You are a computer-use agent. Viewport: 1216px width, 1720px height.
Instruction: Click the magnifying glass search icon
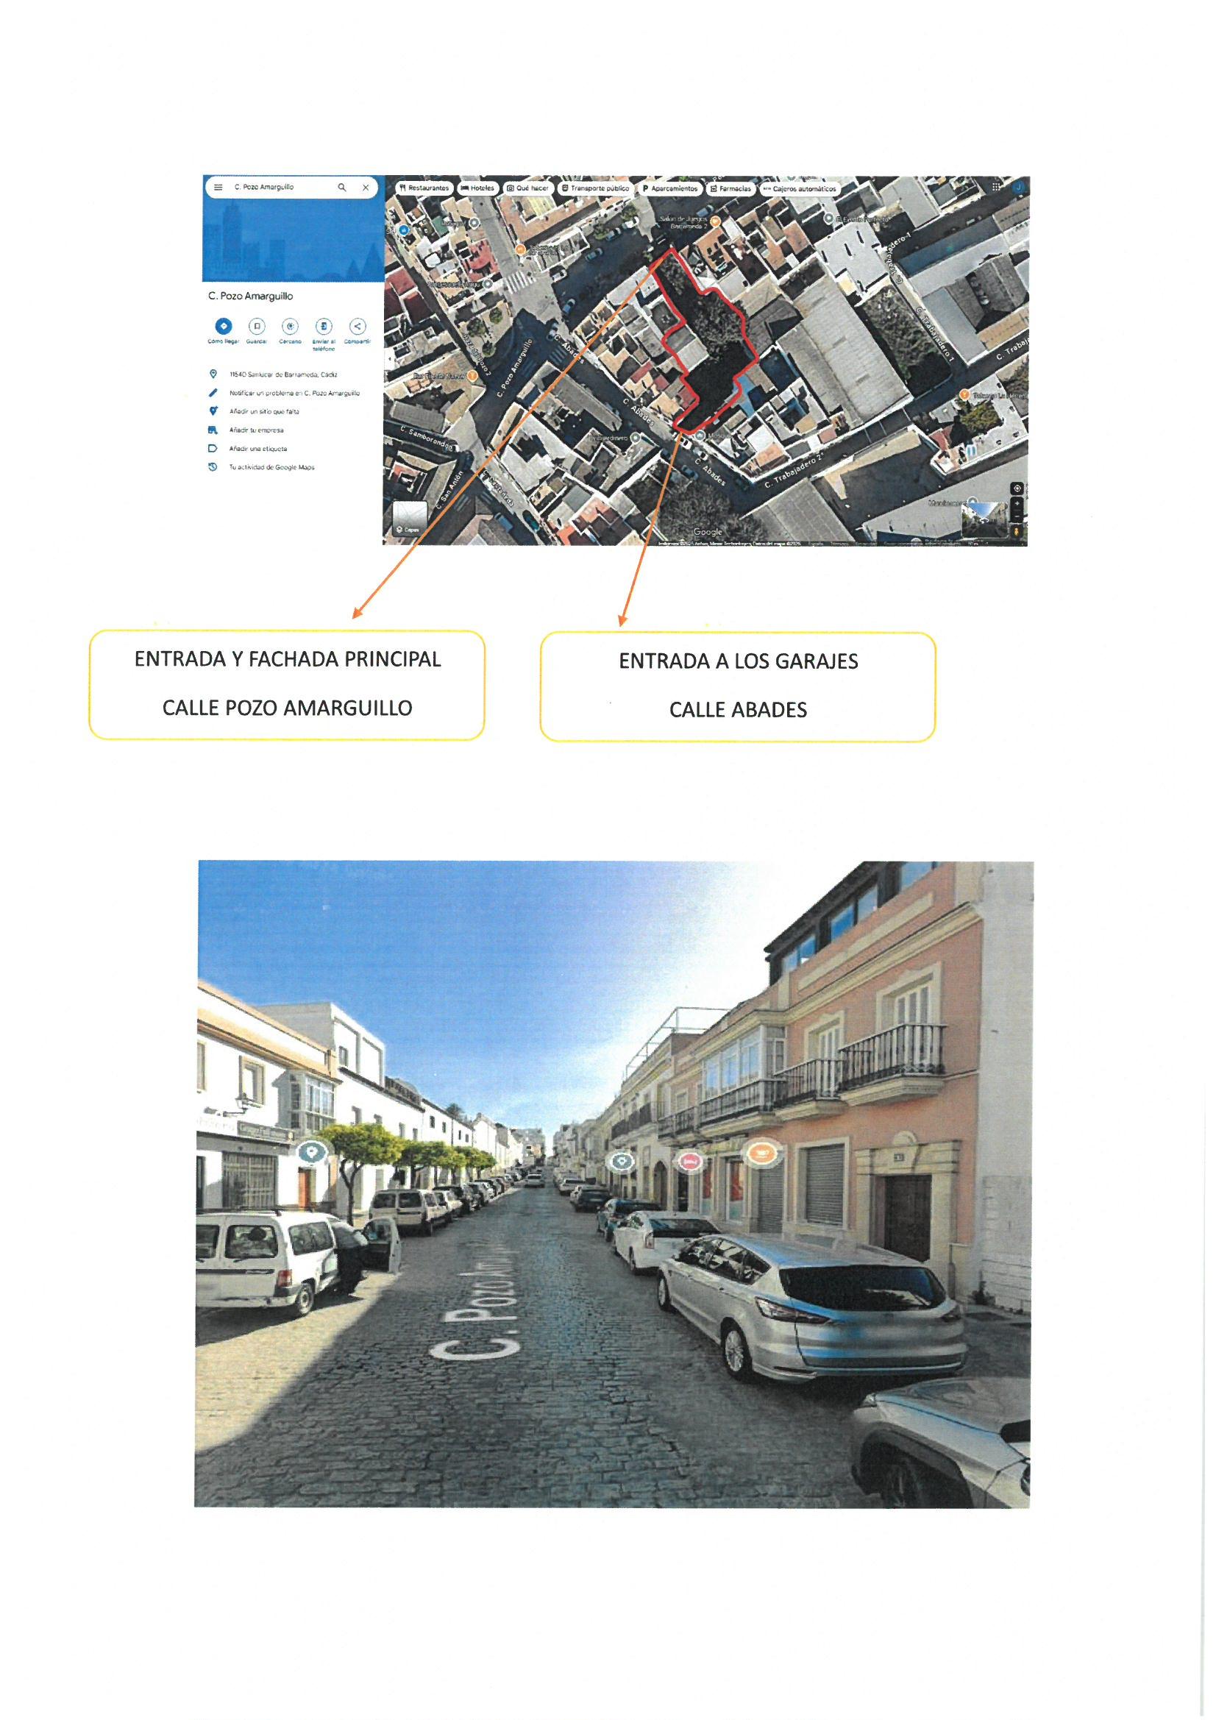tap(341, 188)
